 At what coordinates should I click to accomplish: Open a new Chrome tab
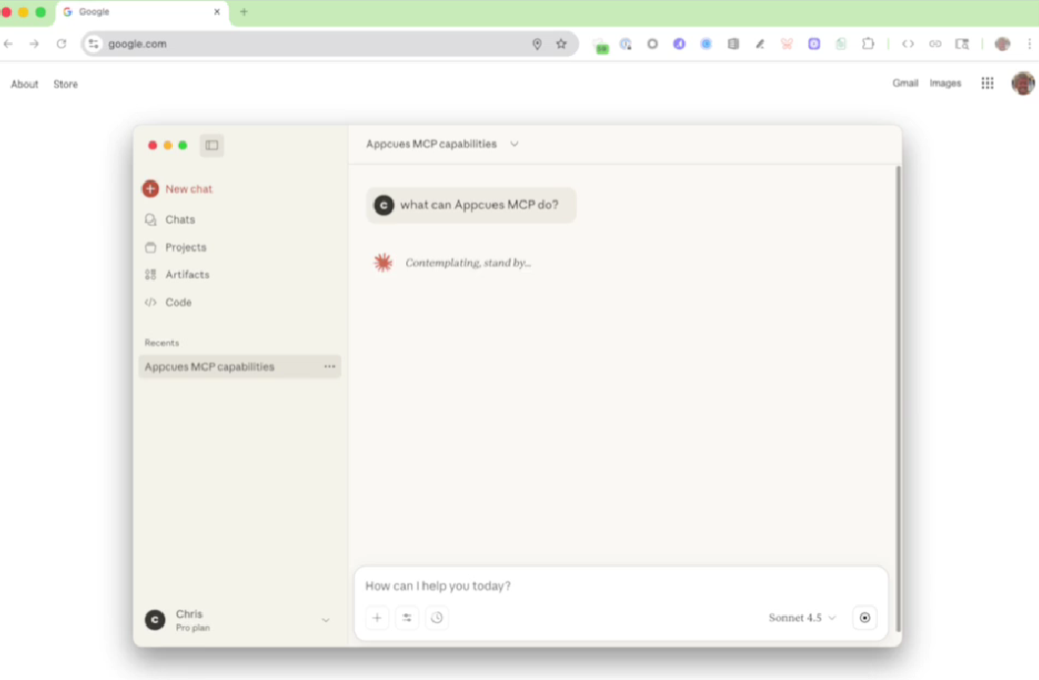[244, 12]
